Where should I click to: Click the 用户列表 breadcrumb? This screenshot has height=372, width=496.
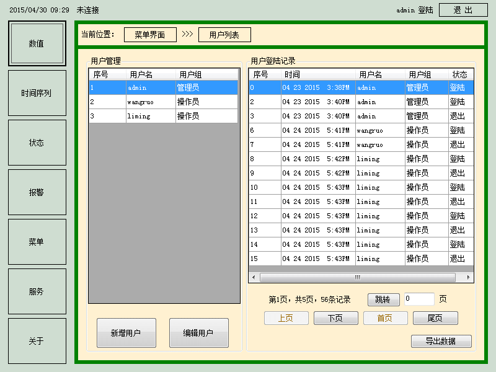click(224, 35)
